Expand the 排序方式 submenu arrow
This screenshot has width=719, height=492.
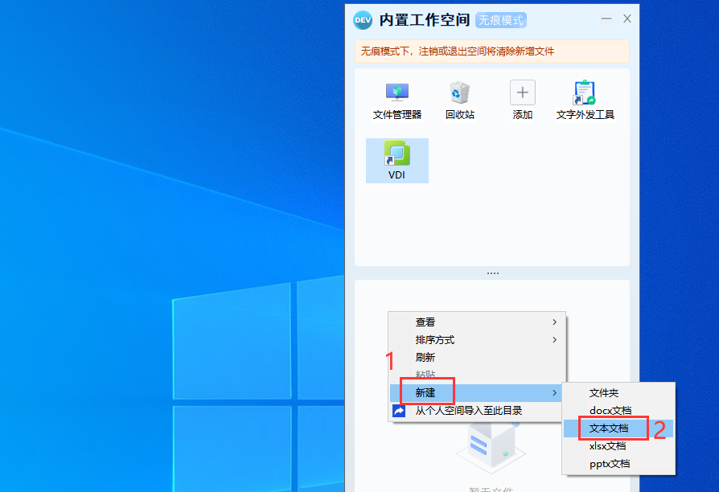(x=554, y=340)
